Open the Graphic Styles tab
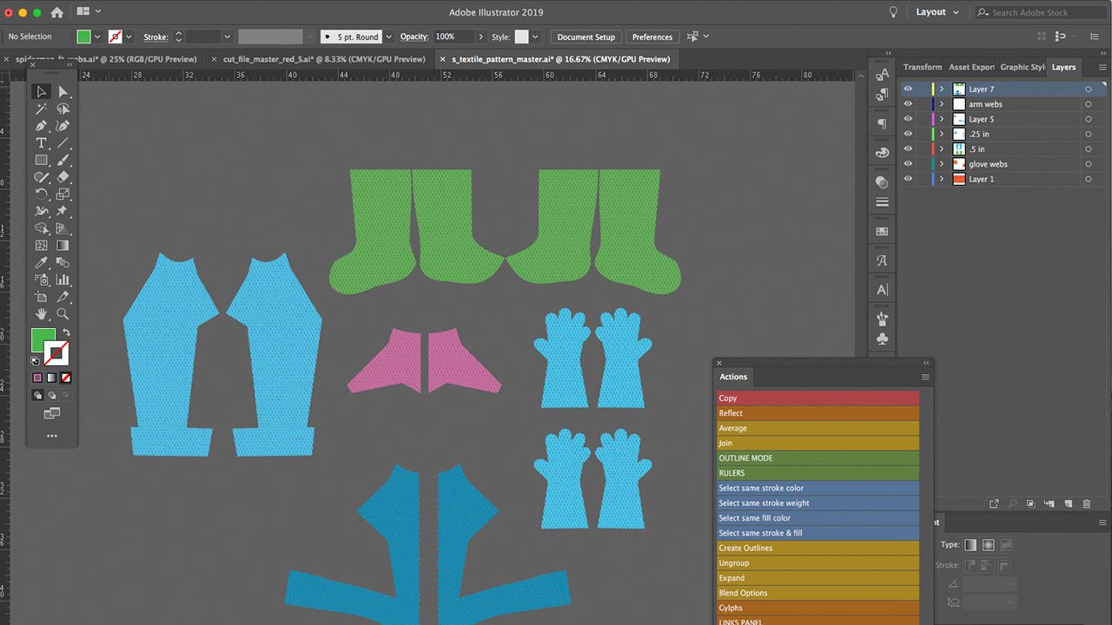The image size is (1112, 625). coord(1023,67)
